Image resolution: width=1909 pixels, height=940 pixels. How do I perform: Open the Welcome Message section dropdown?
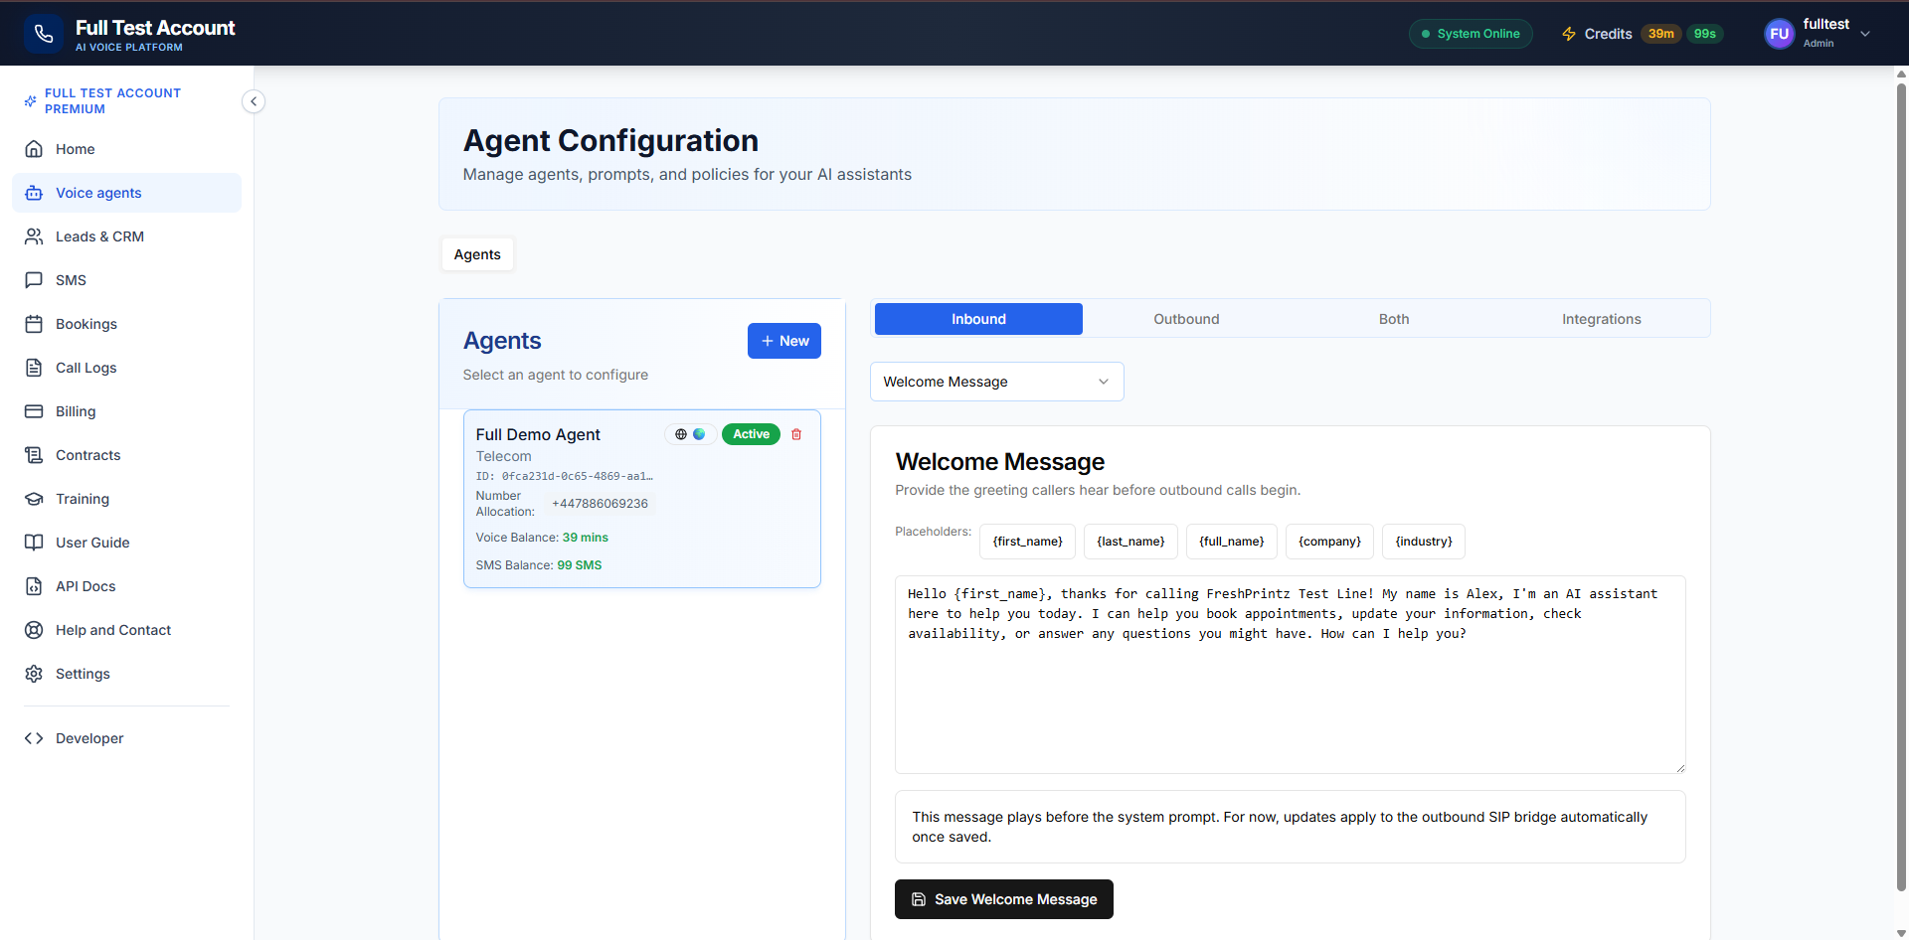(996, 382)
